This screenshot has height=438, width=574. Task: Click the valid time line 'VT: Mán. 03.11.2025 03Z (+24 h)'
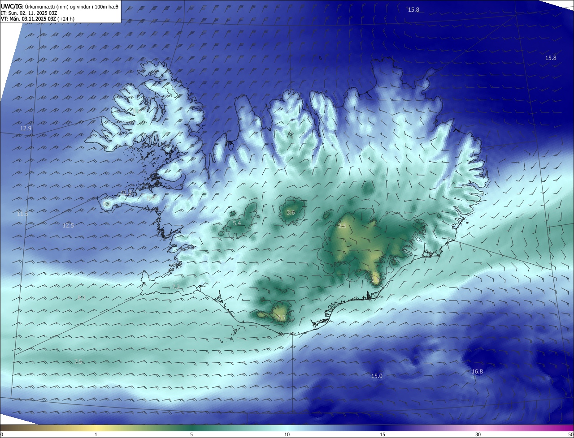(38, 19)
